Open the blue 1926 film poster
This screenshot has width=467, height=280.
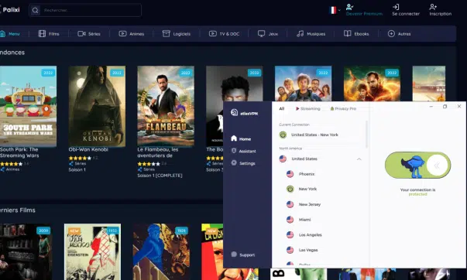161,251
